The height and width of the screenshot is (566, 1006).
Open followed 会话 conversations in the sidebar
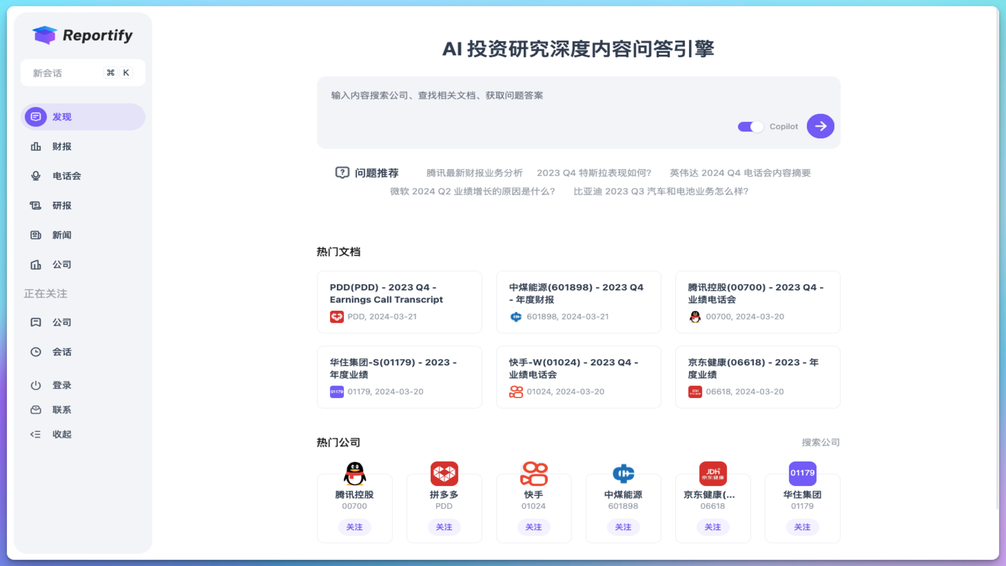[x=62, y=352]
